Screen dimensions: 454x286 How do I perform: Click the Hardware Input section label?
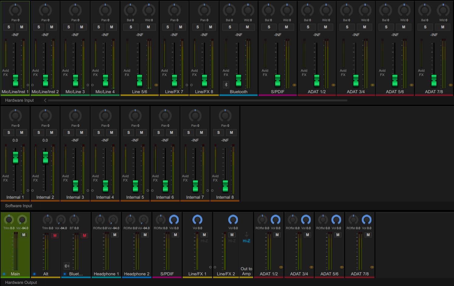(19, 100)
